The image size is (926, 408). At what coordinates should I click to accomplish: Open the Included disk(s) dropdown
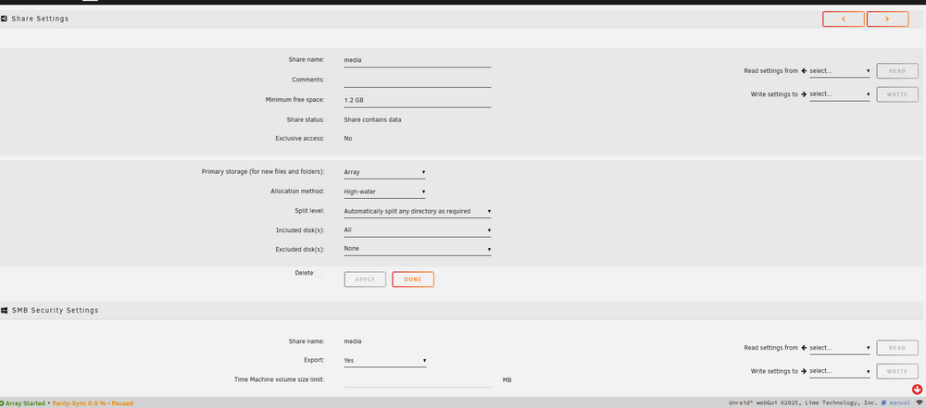(418, 230)
